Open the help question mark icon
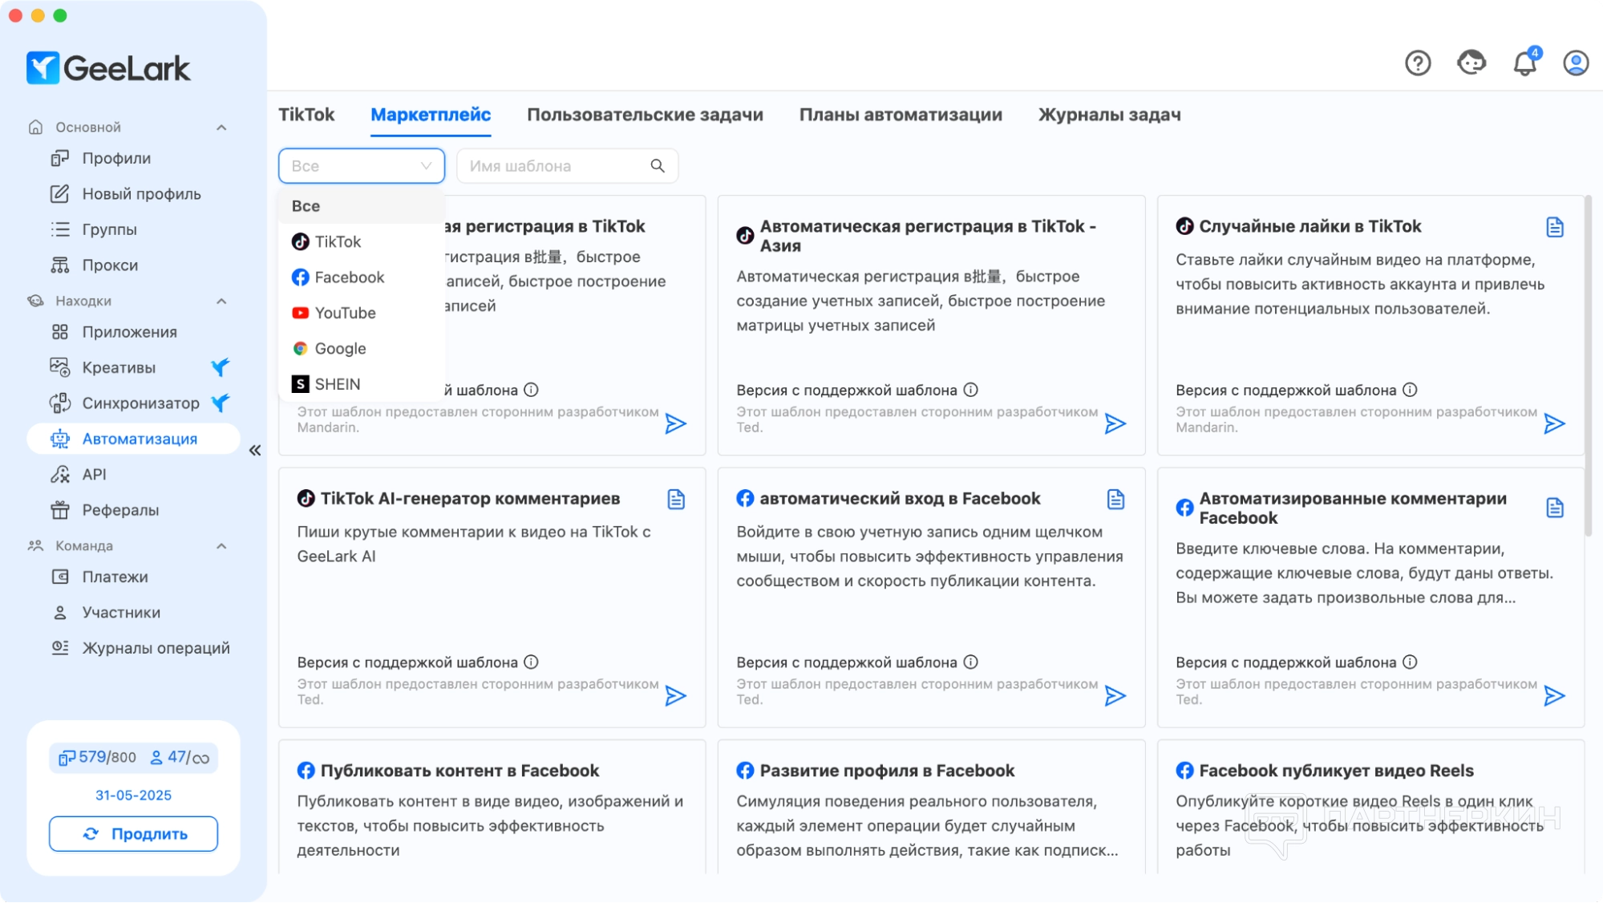 pos(1418,63)
